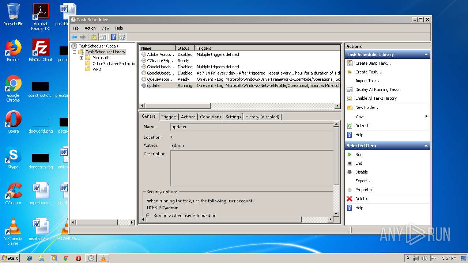Click the Display All Running Tasks icon

tap(350, 89)
